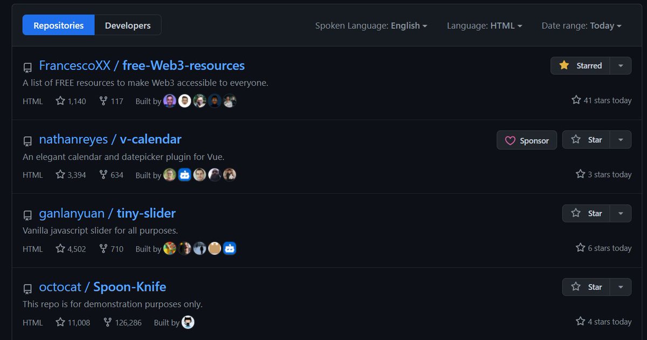Star the v-calendar repository
The image size is (647, 340).
tap(586, 140)
